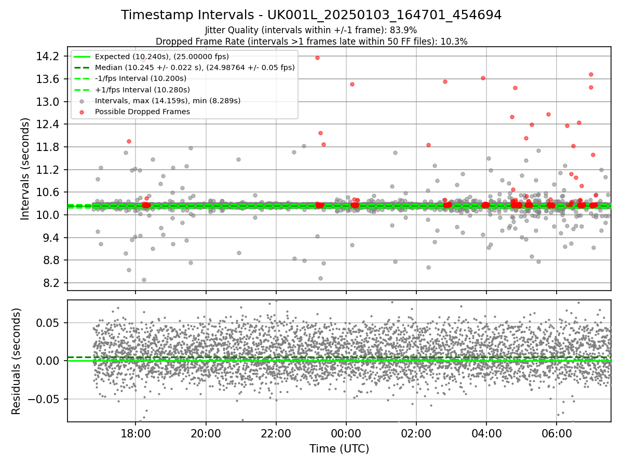Click residuals tick label 0.05
The image size is (623, 467).
pyautogui.click(x=49, y=323)
